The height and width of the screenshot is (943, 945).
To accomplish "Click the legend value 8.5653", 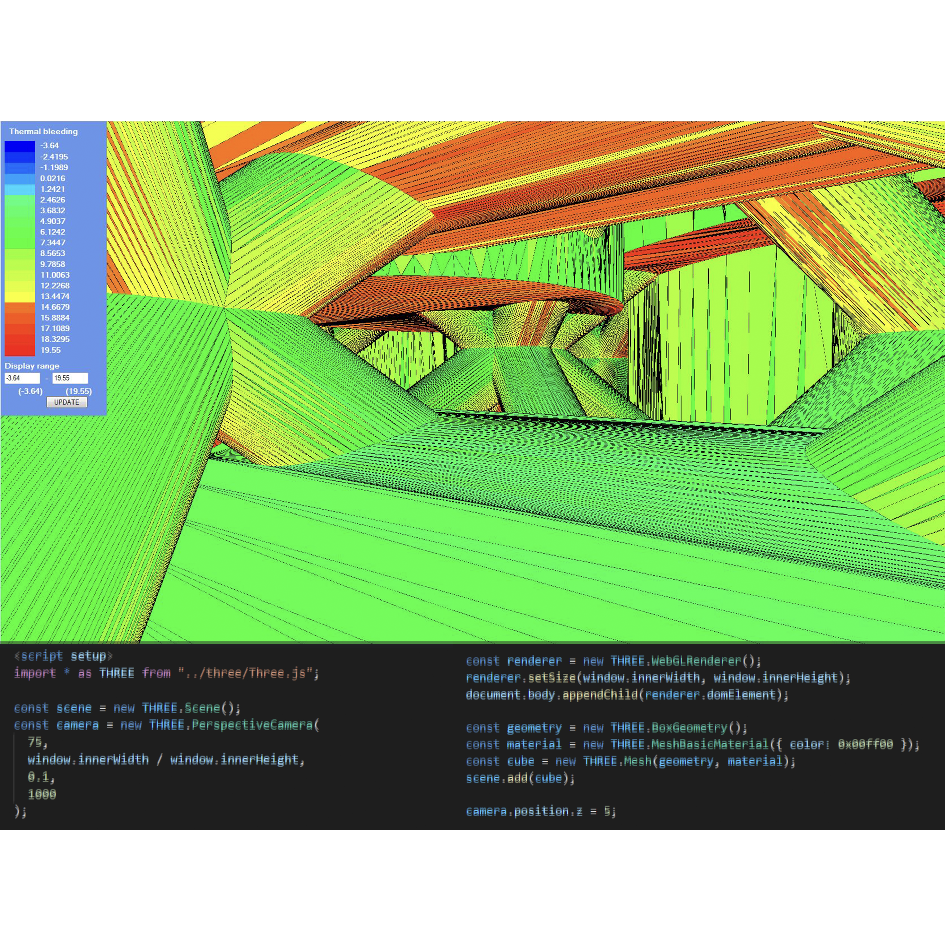I will 53,253.
